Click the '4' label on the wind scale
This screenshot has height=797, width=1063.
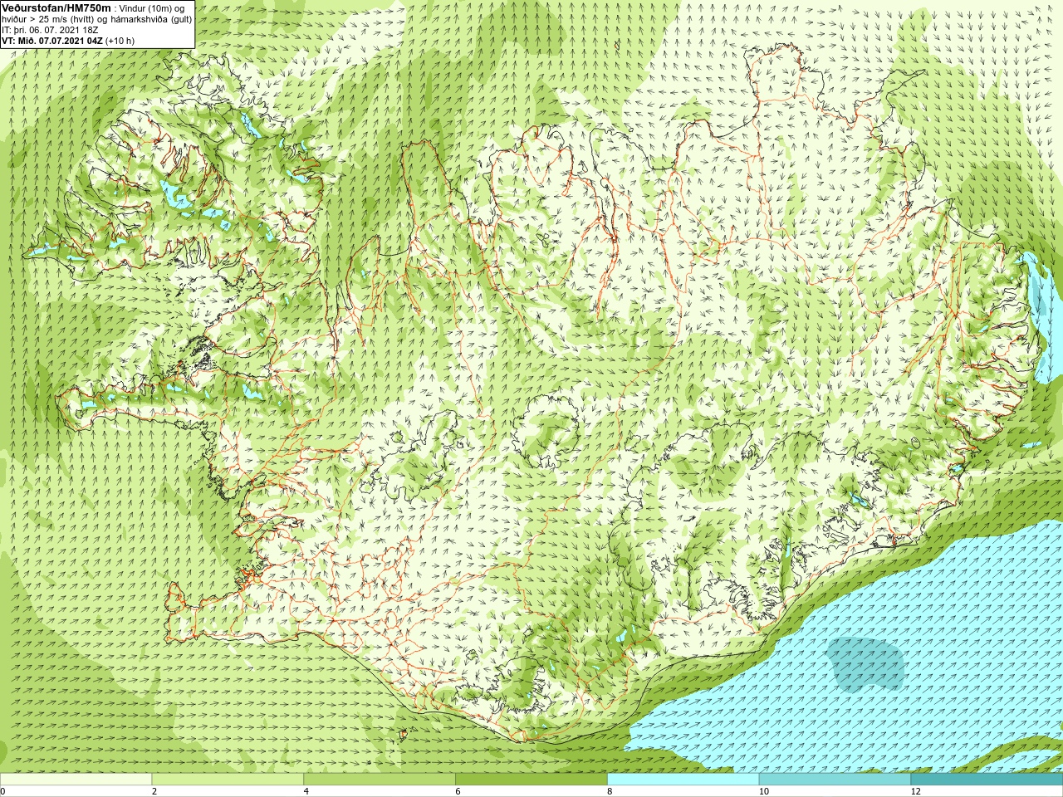point(306,791)
